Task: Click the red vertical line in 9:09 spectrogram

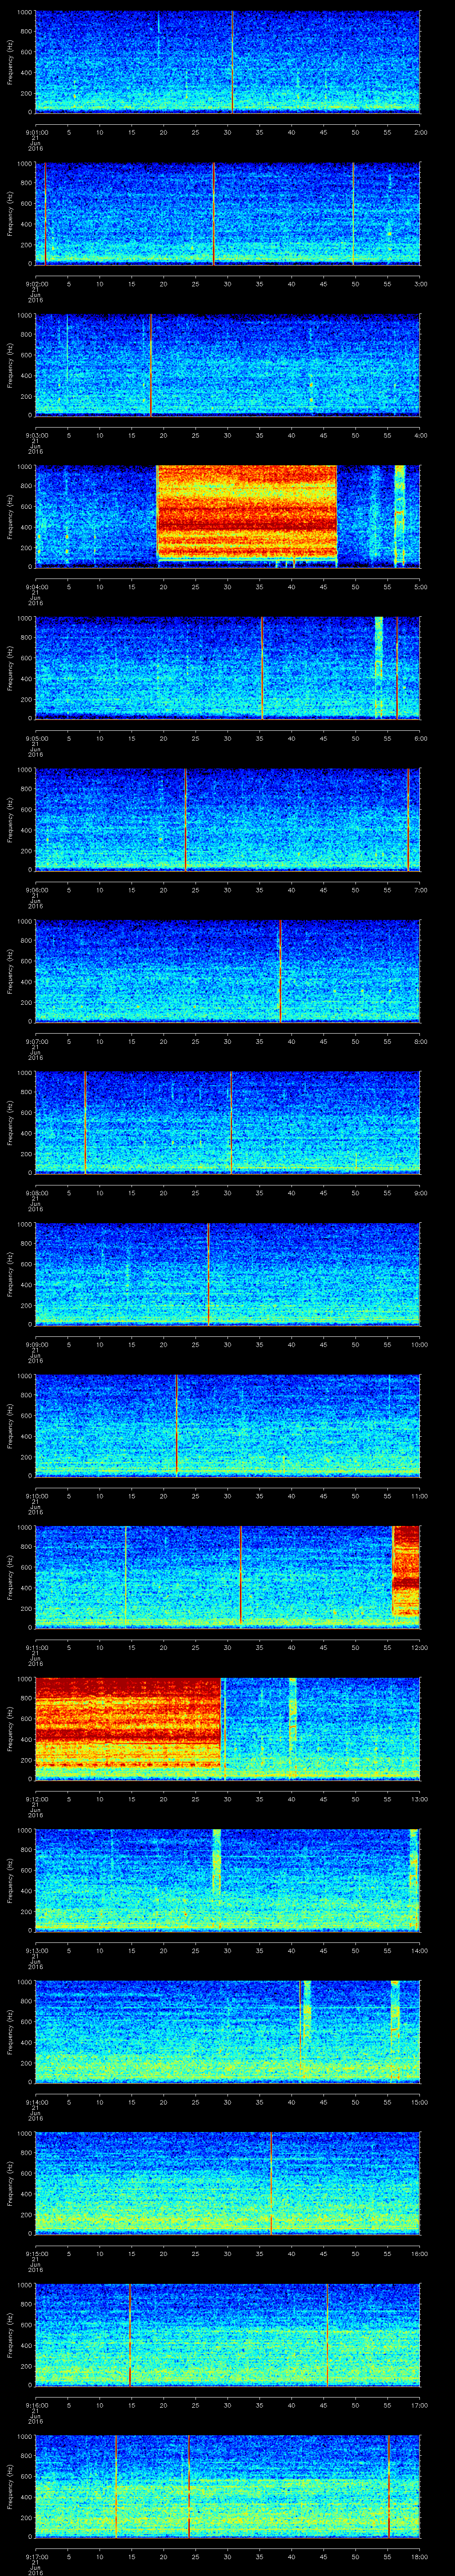Action: 208,1273
